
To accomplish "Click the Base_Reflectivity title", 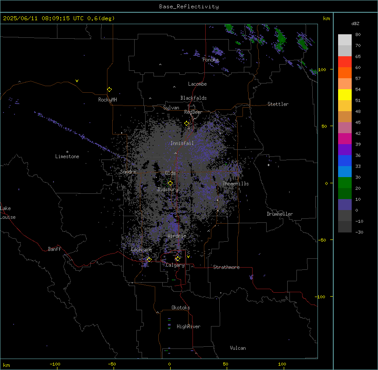I will [x=189, y=7].
